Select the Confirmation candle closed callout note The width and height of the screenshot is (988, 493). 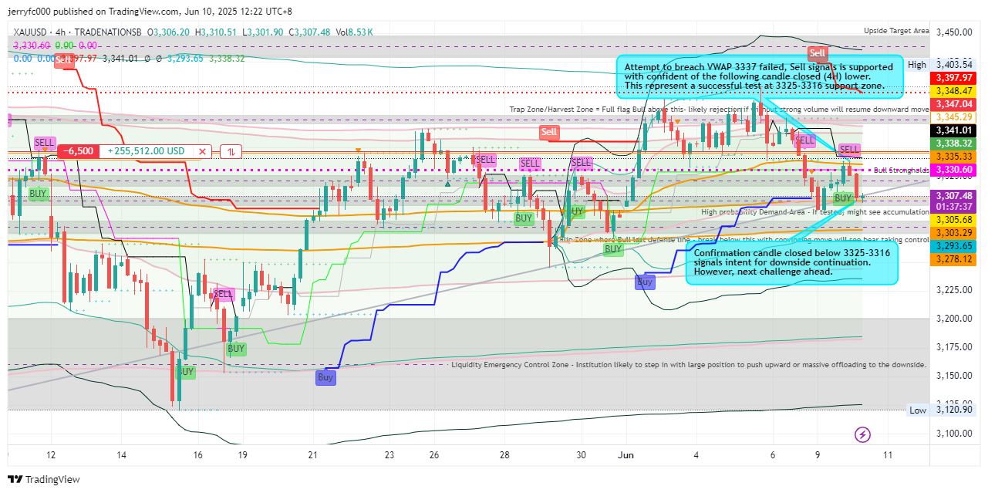point(792,262)
